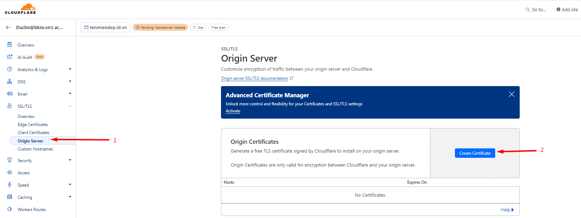Click the Beta badge next to AI Audit

(x=40, y=57)
